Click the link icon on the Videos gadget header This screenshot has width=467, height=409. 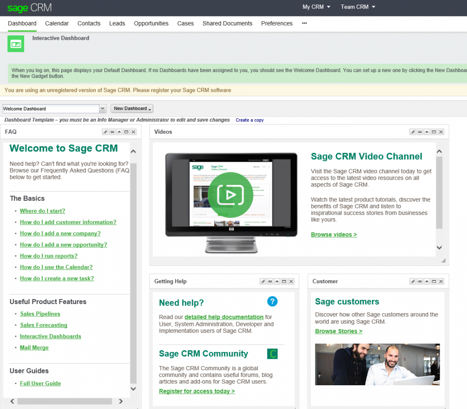(420, 131)
